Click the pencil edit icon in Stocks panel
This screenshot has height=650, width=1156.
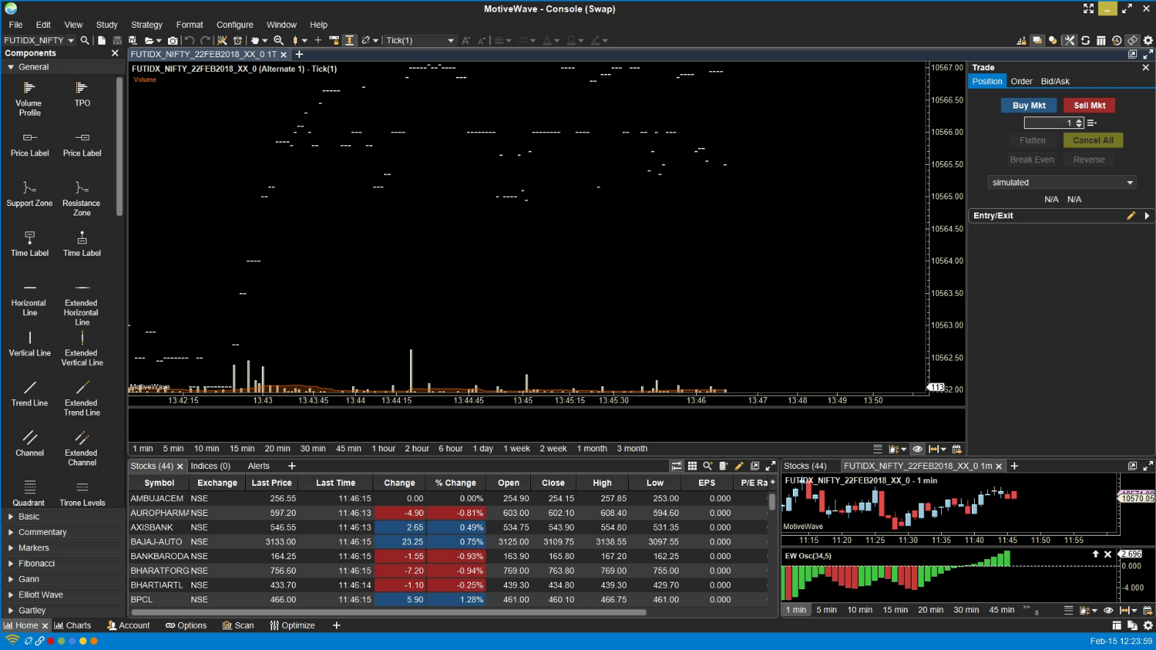[x=739, y=466]
